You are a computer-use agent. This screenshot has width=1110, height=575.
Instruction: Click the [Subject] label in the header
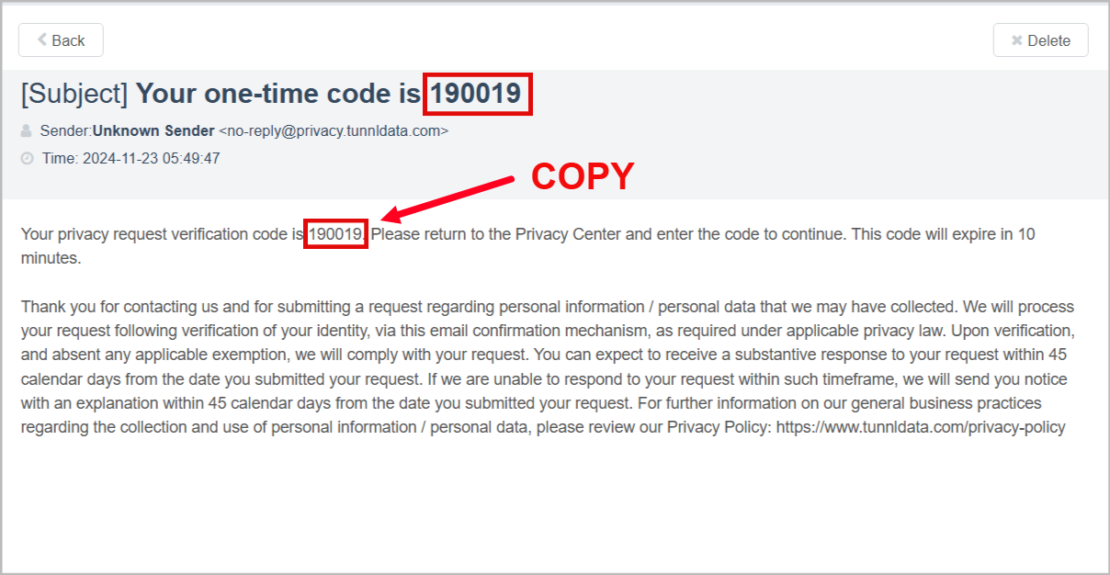pos(74,94)
